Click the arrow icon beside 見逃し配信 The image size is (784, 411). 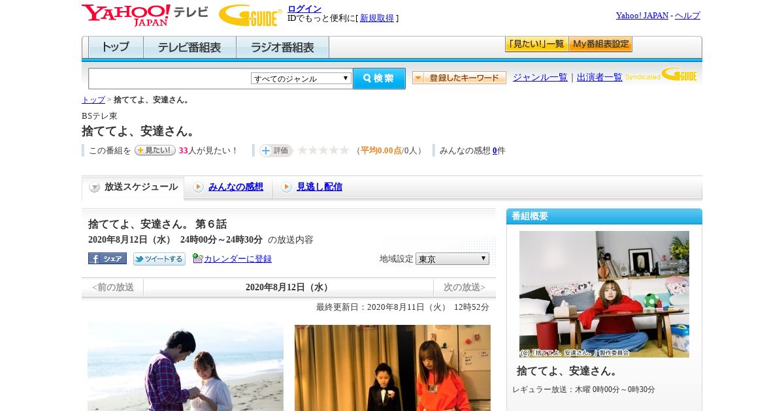(286, 187)
